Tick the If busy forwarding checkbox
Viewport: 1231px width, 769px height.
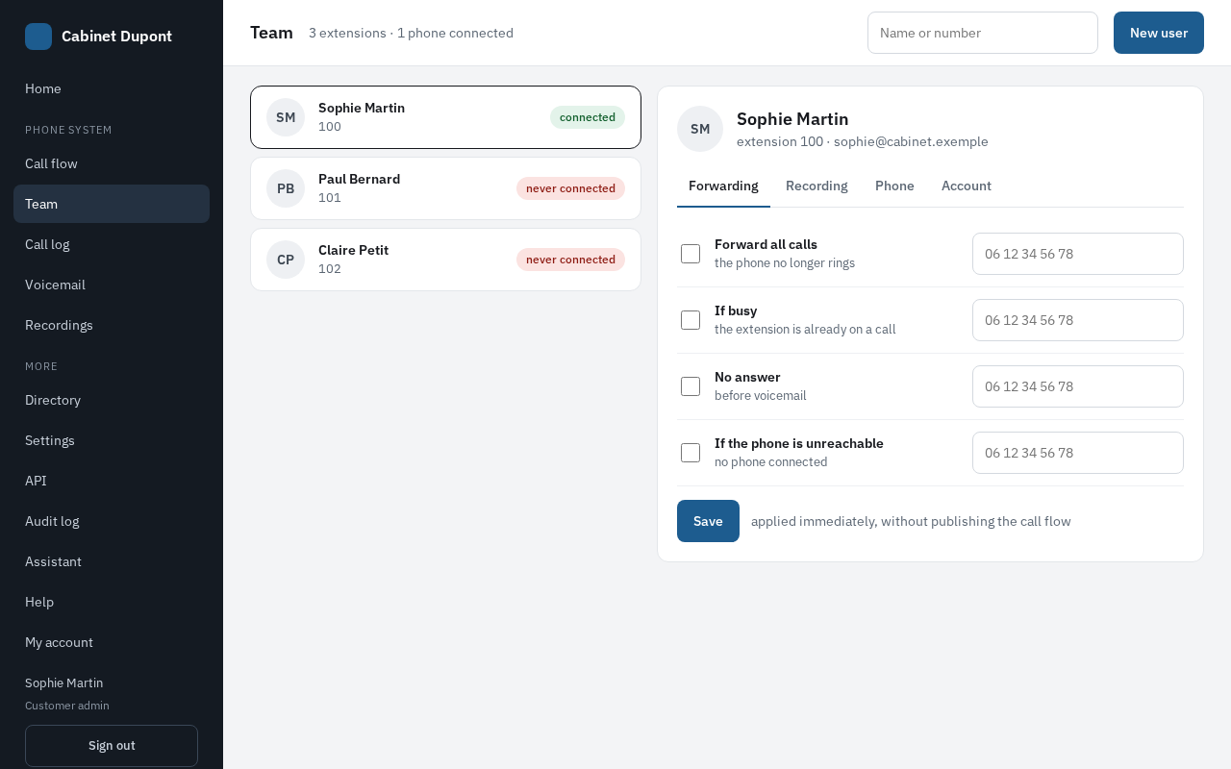[691, 320]
